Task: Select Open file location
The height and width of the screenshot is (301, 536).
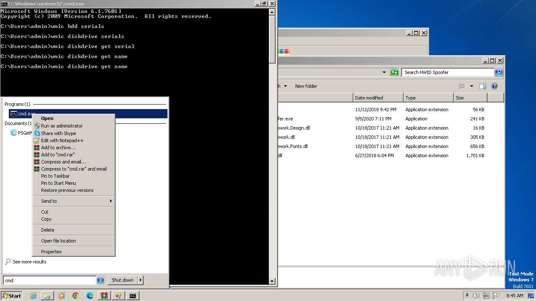Action: click(x=74, y=241)
